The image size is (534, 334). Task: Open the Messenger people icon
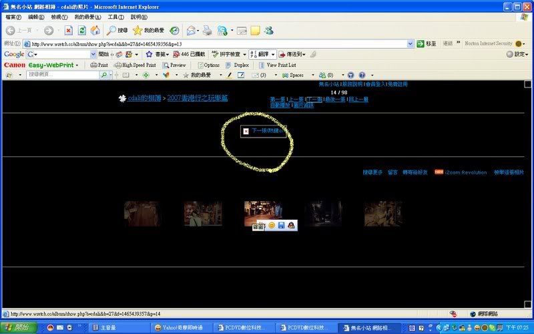[269, 31]
